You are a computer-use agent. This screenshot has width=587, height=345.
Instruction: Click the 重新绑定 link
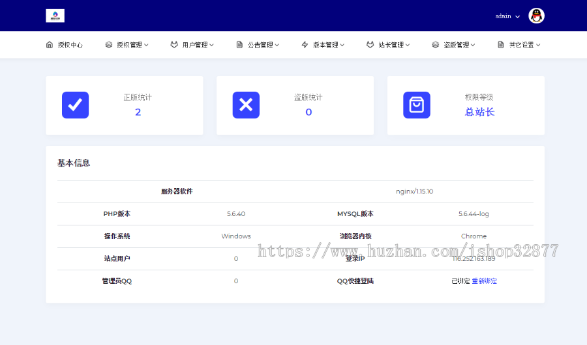pyautogui.click(x=485, y=281)
